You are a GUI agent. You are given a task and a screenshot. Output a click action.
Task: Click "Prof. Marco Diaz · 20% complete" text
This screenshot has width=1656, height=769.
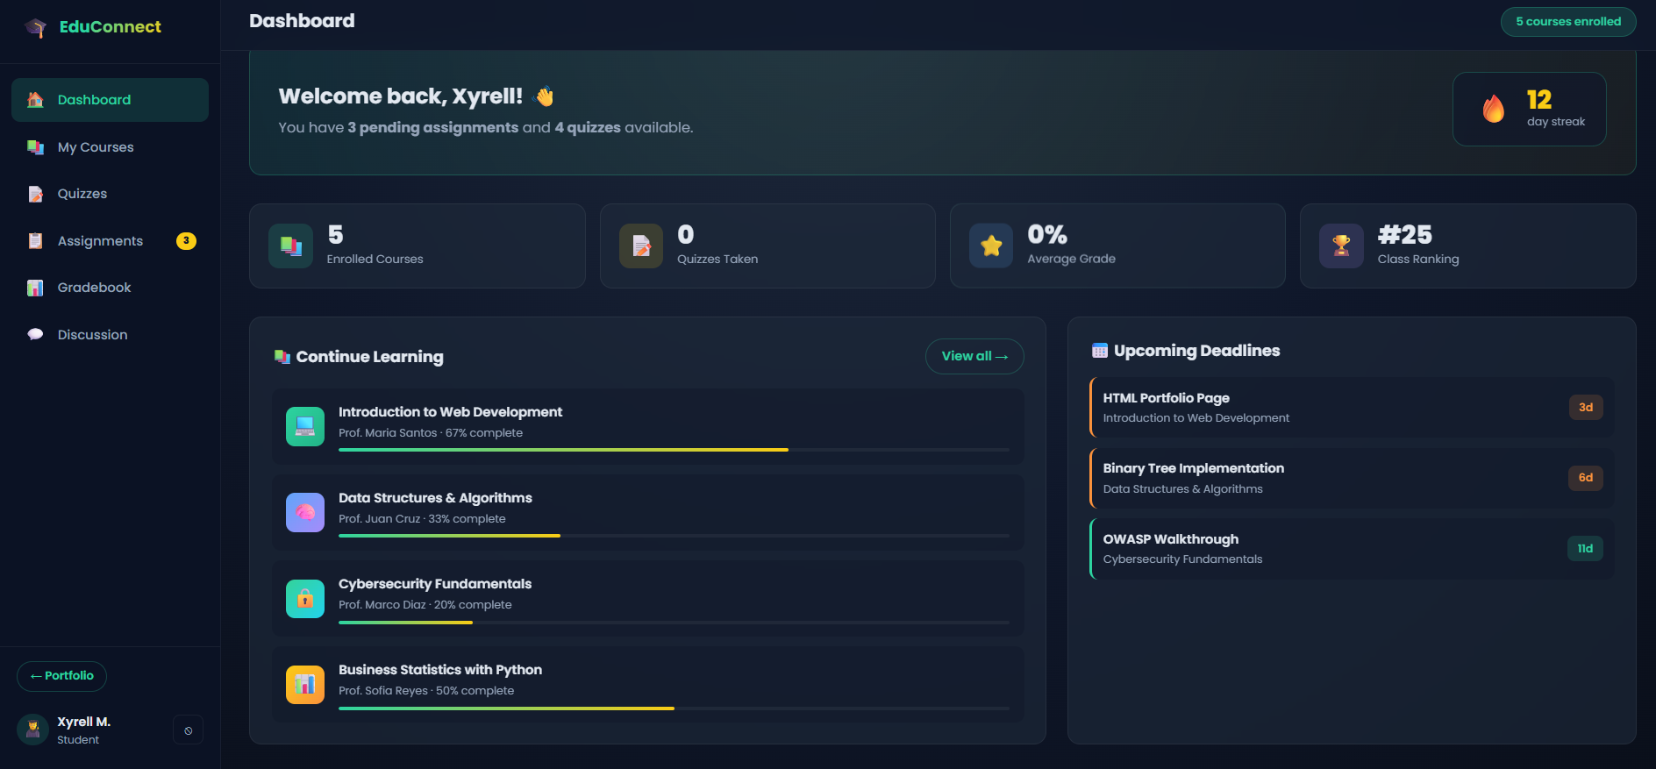coord(425,605)
